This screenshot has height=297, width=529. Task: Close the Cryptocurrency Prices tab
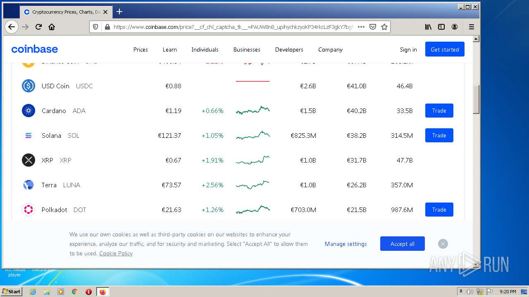[x=105, y=12]
